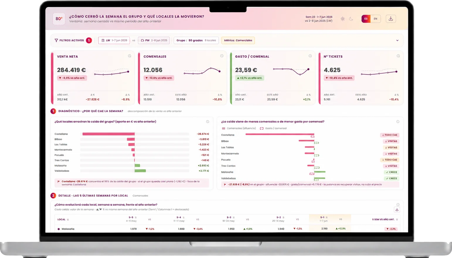Download the dashboard report in header
The height and width of the screenshot is (258, 452).
click(x=391, y=19)
